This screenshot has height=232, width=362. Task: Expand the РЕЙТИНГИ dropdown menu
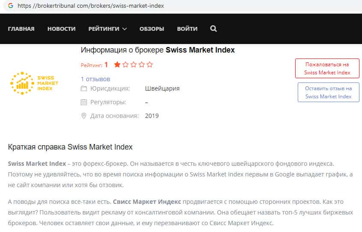coord(108,29)
